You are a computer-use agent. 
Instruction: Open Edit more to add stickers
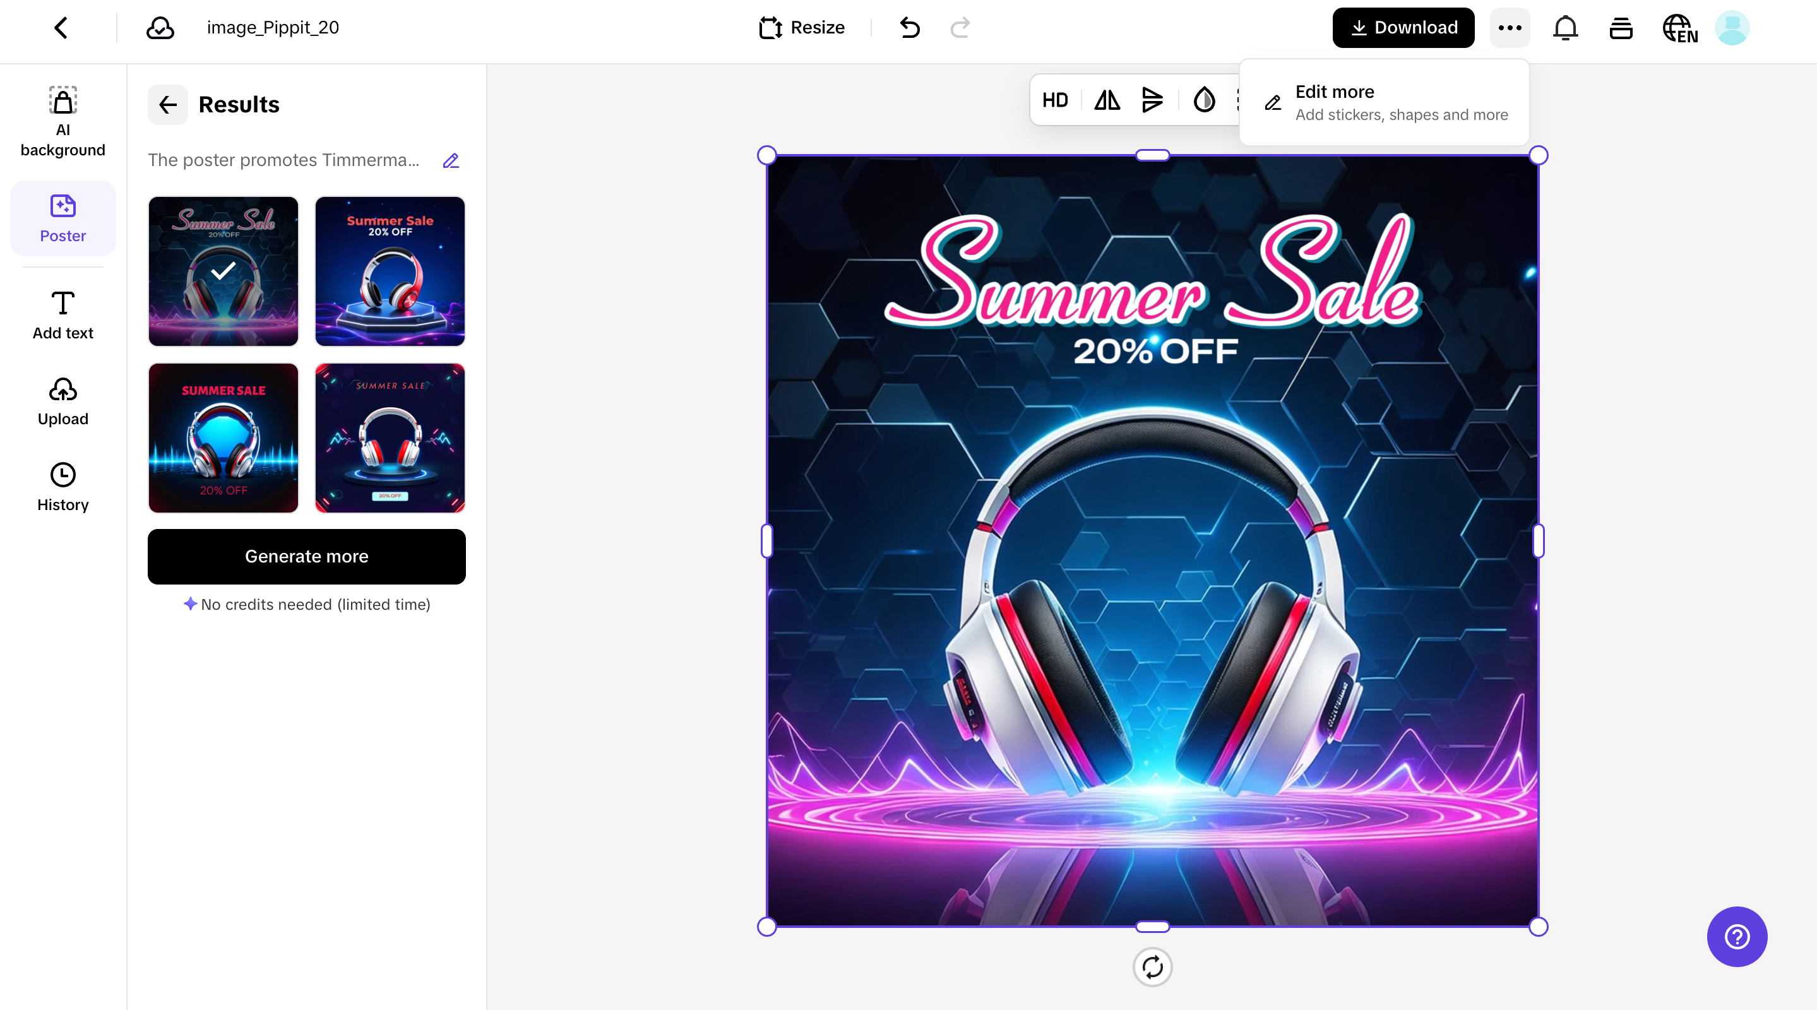[x=1384, y=102]
